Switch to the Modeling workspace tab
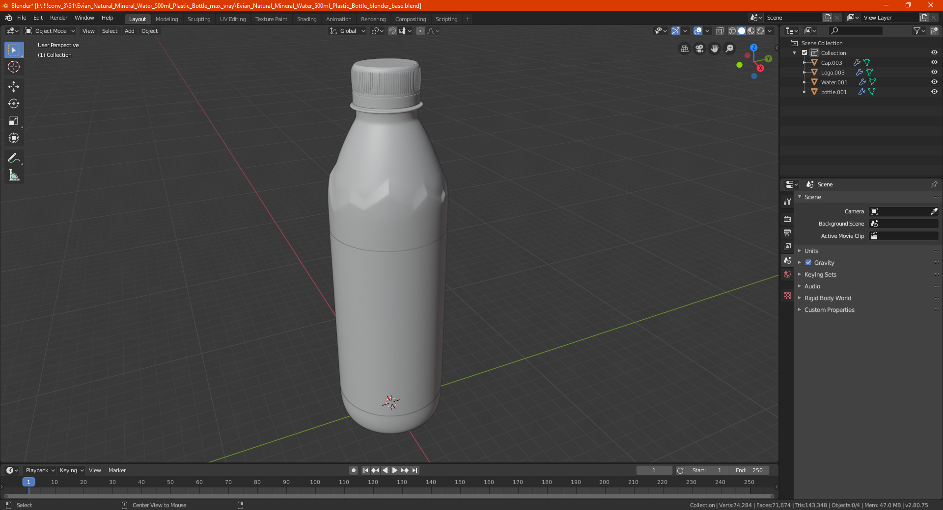 point(166,19)
